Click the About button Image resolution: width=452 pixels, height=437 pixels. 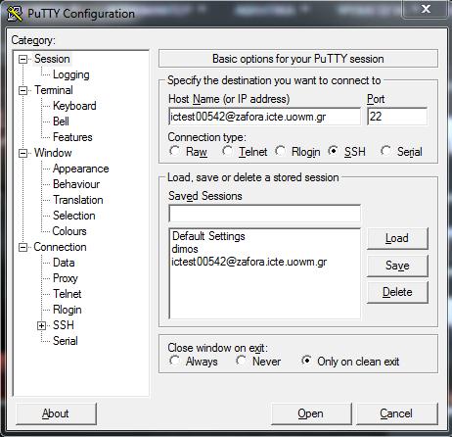coord(56,413)
